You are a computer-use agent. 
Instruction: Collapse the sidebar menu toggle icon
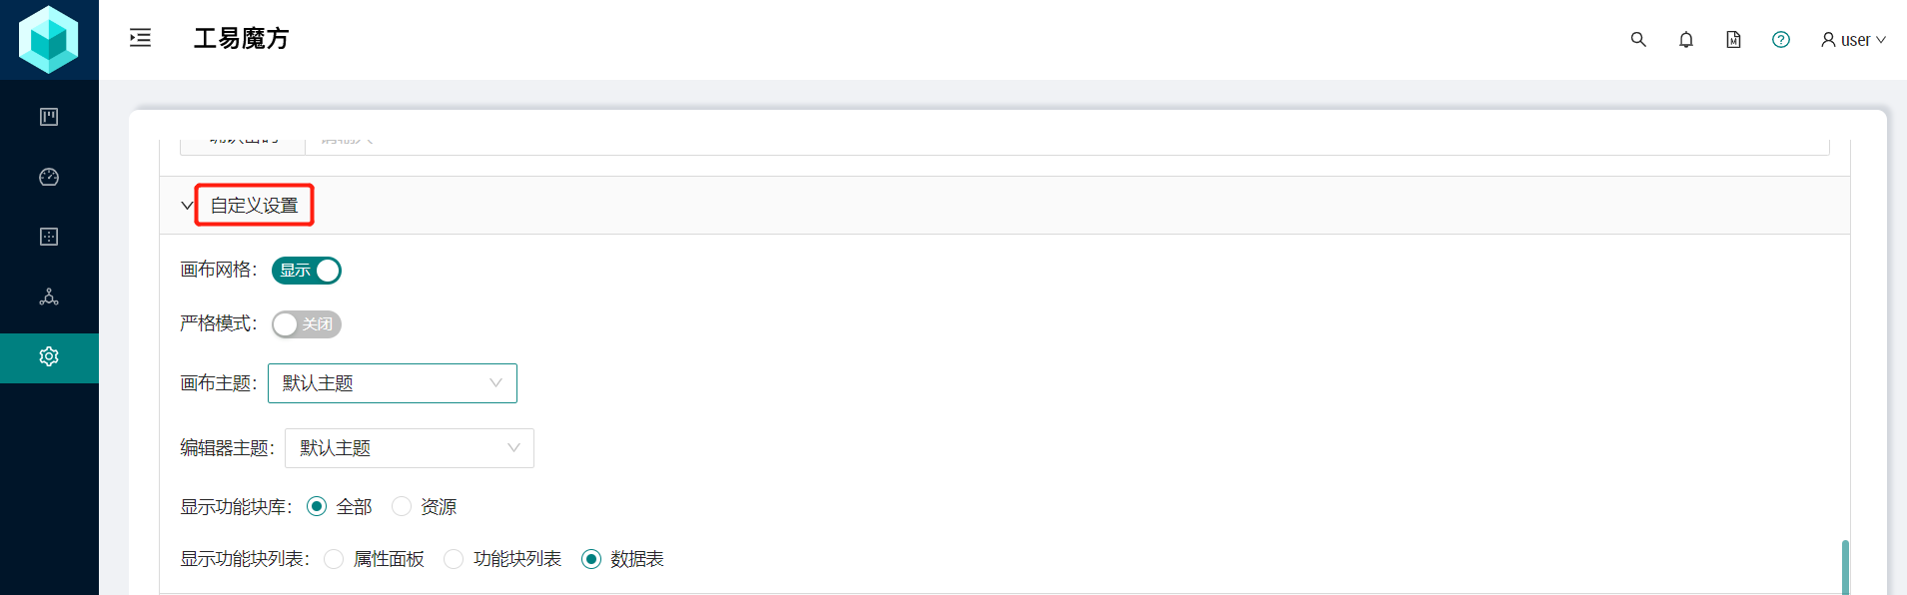141,38
